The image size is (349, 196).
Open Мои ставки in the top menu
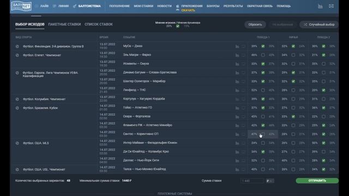tap(143, 6)
